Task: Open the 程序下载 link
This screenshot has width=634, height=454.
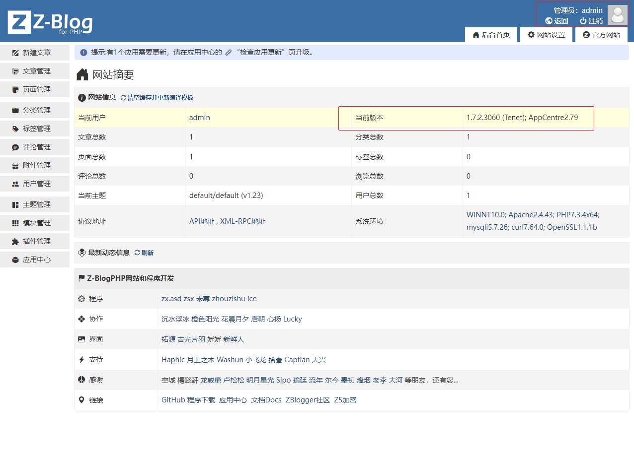Action: [x=201, y=400]
